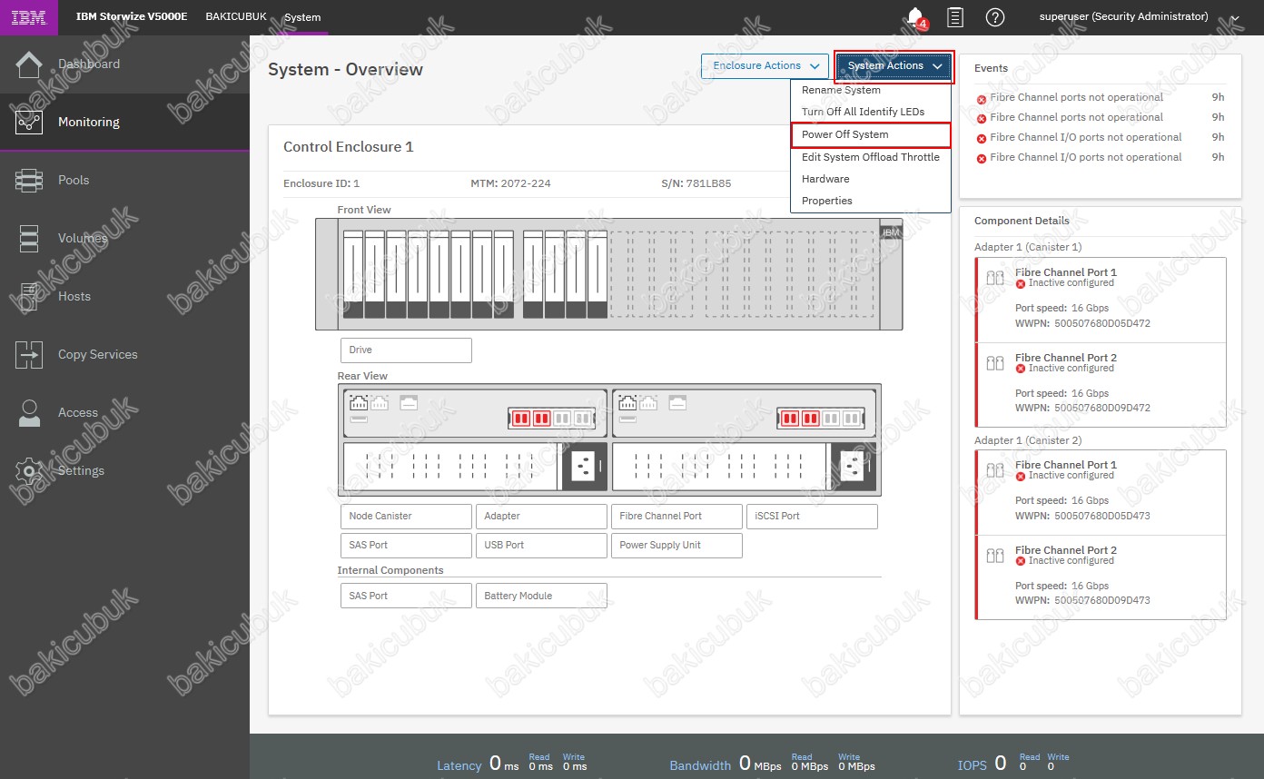The height and width of the screenshot is (779, 1264).
Task: Click Adapter 1 (Canister 2) heading
Action: point(1028,440)
